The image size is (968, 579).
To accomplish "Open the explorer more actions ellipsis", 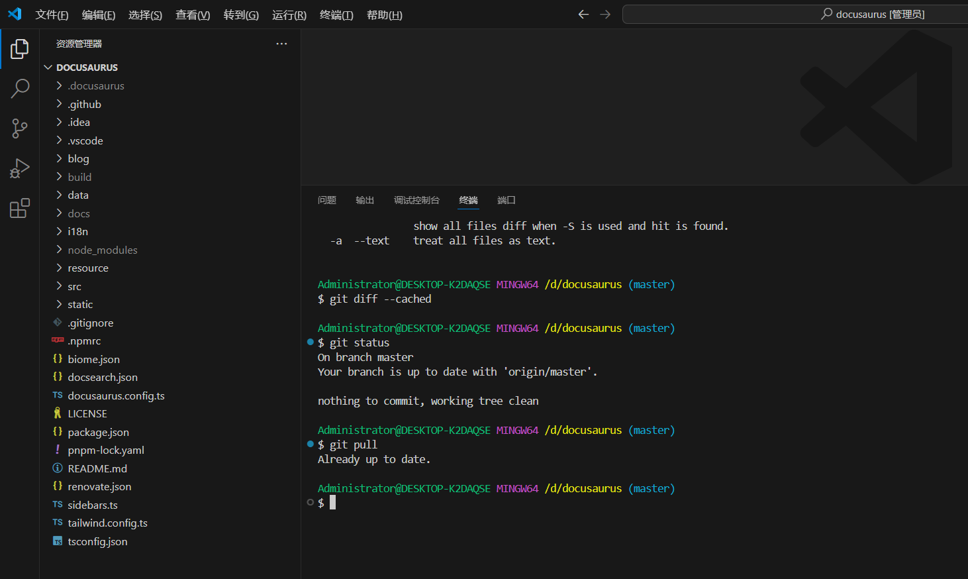I will pyautogui.click(x=281, y=44).
